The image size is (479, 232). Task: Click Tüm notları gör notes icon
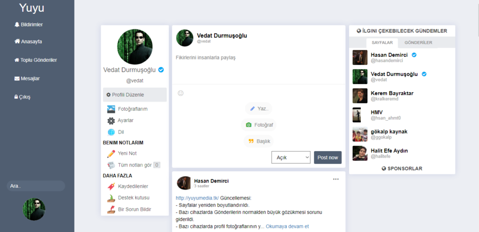point(111,165)
